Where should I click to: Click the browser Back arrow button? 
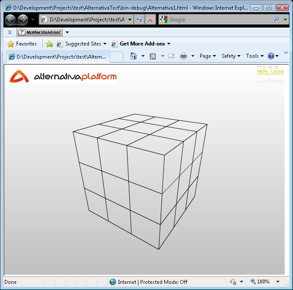tap(10, 19)
